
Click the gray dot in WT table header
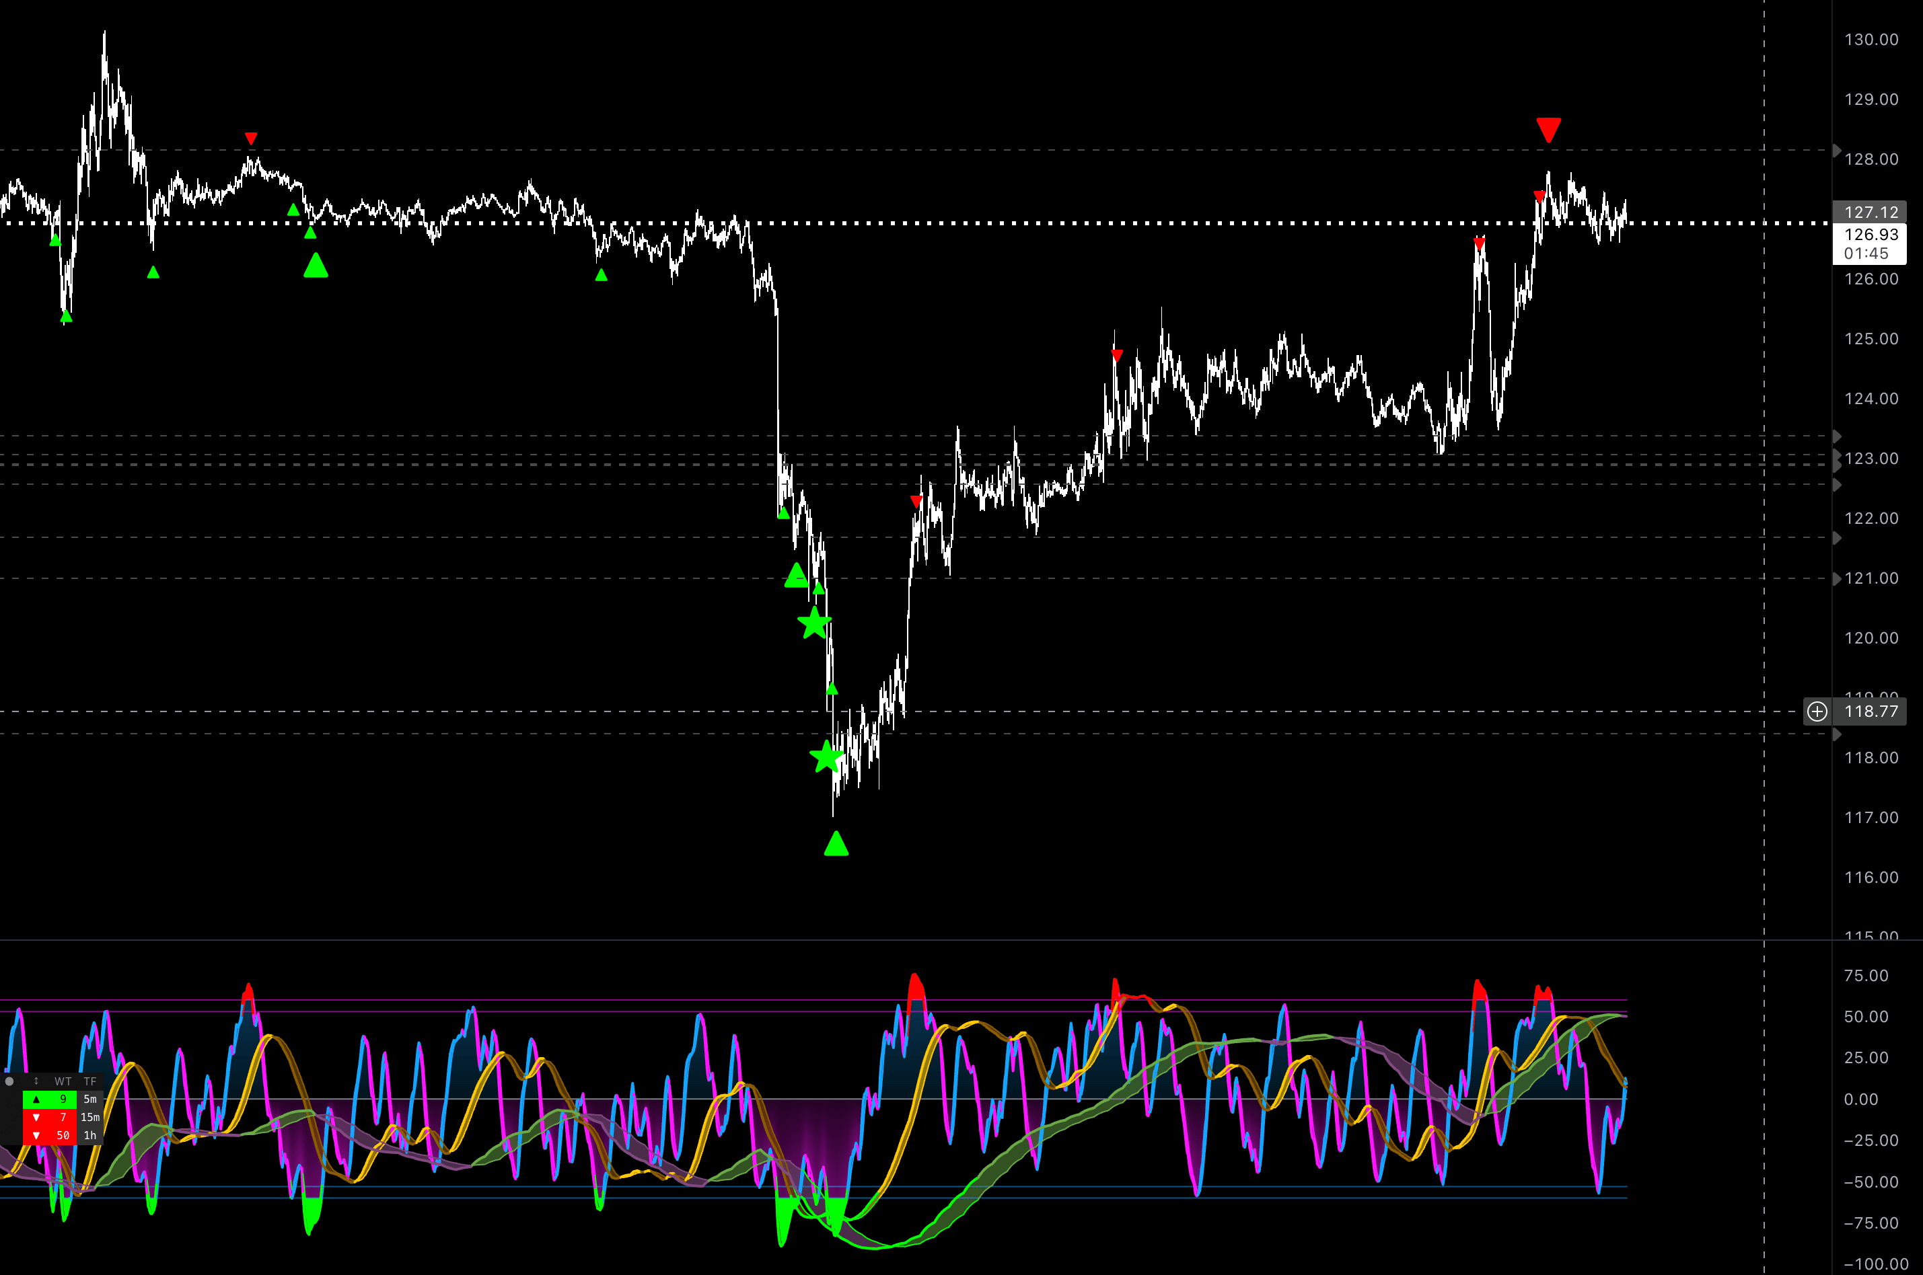click(x=10, y=1081)
